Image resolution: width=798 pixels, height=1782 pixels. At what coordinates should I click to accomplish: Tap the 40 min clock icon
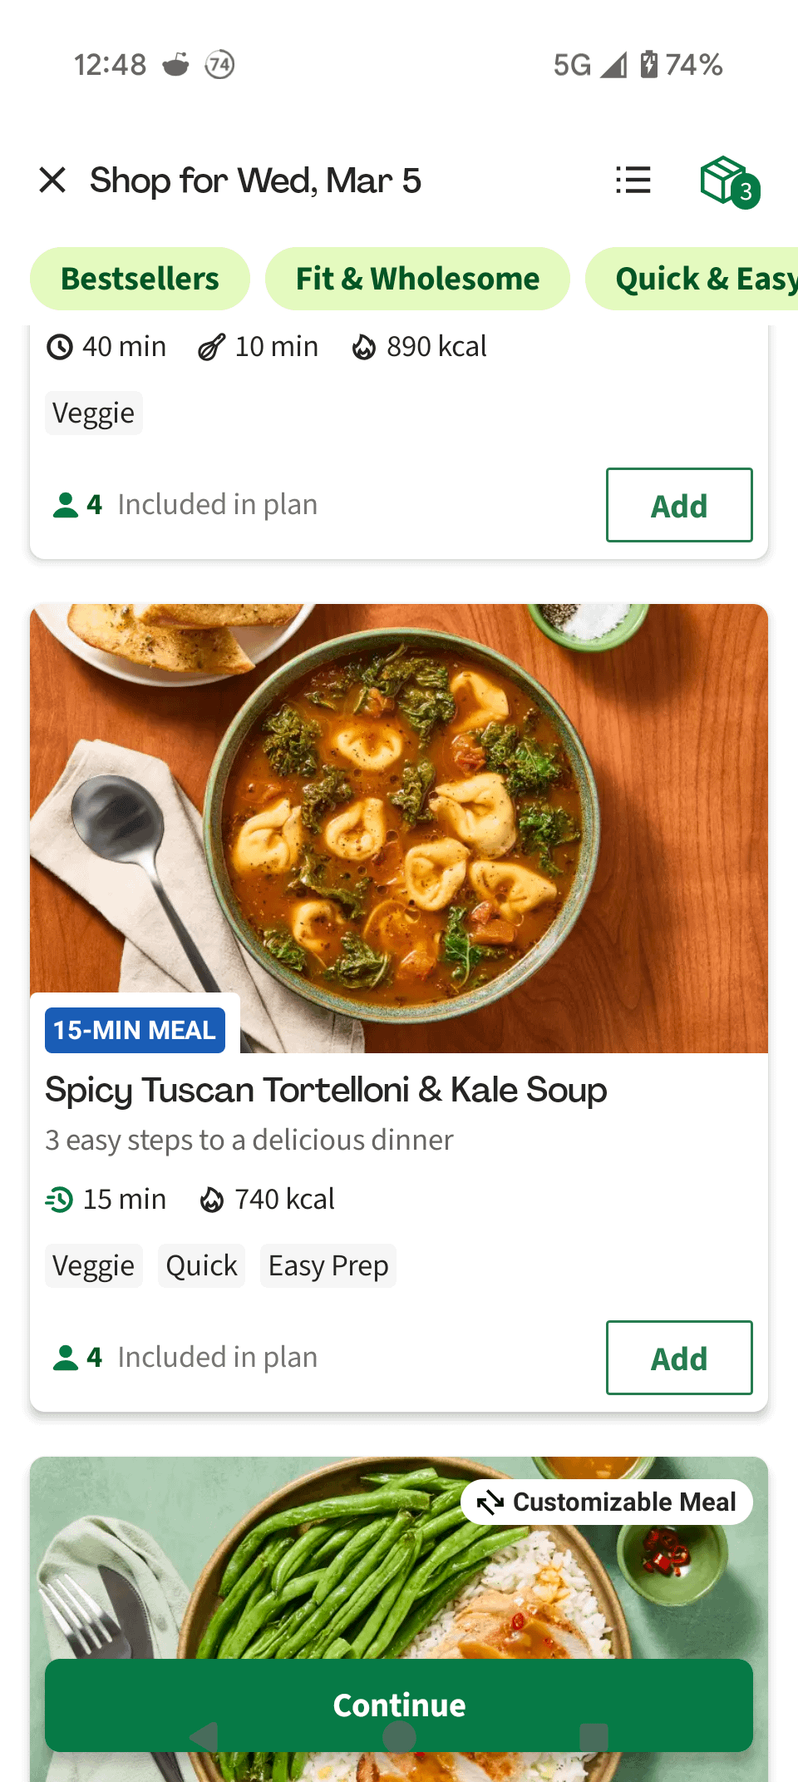(60, 347)
